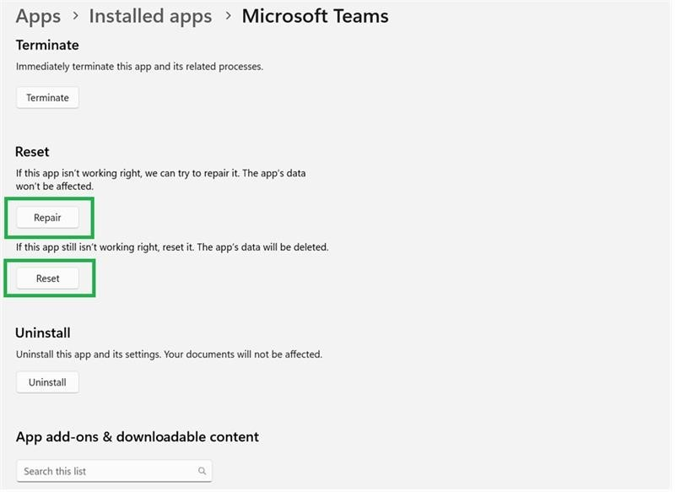This screenshot has height=492, width=675.
Task: Repair the Microsoft Teams app
Action: click(47, 218)
